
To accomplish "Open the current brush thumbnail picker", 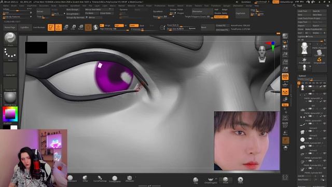I will tap(10, 39).
